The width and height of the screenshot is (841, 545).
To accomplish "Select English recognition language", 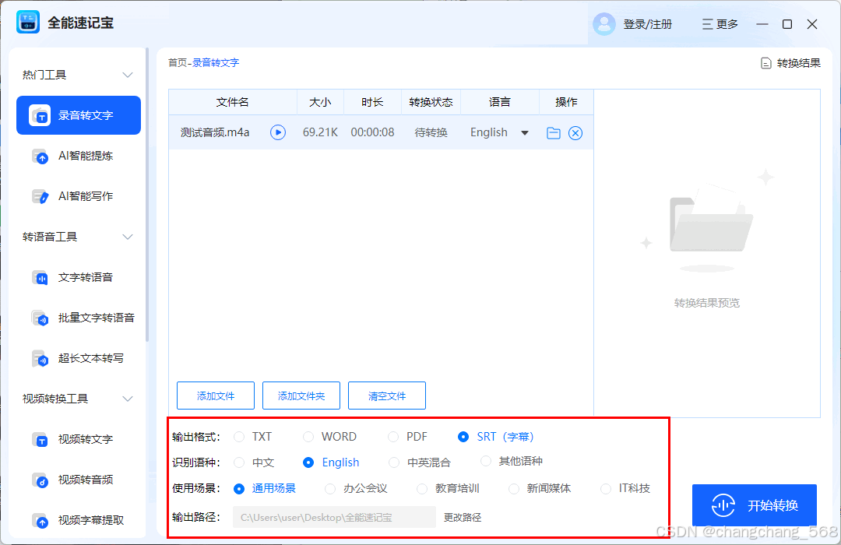I will tap(308, 462).
